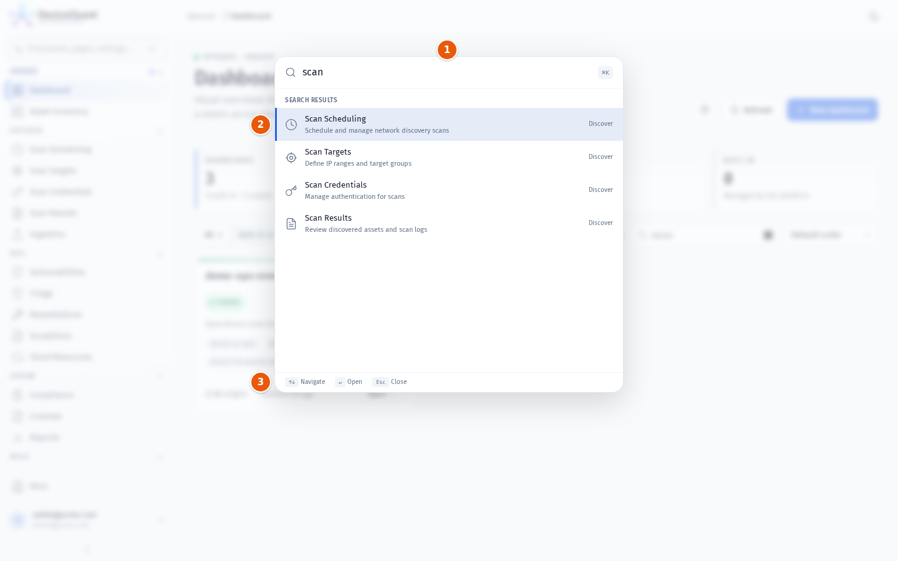898x561 pixels.
Task: Click the Discover tag on Scan Scheduling row
Action: click(x=601, y=124)
